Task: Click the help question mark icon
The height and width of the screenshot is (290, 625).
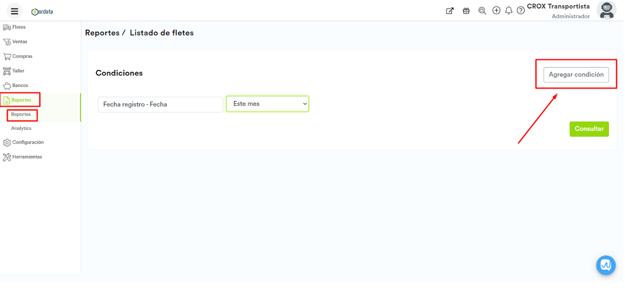Action: (x=521, y=10)
